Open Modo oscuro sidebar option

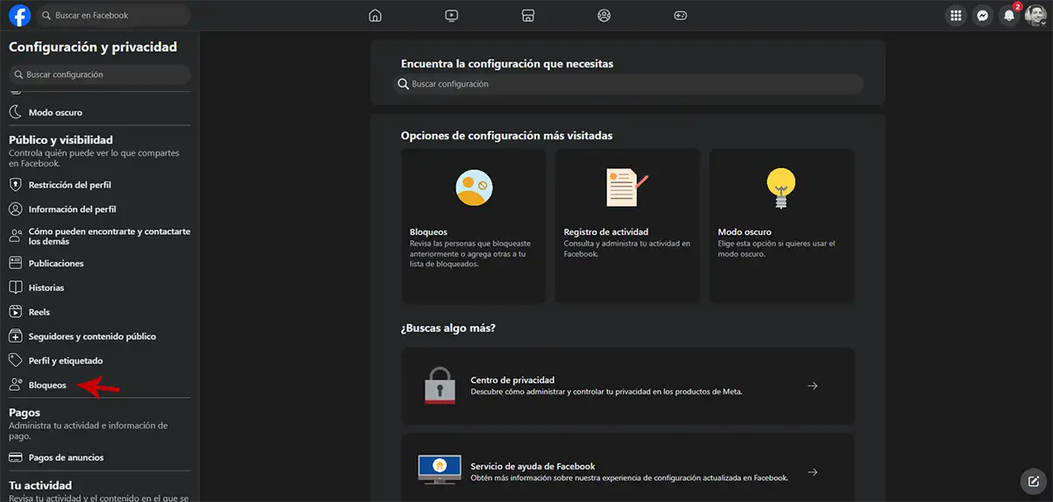(x=55, y=112)
